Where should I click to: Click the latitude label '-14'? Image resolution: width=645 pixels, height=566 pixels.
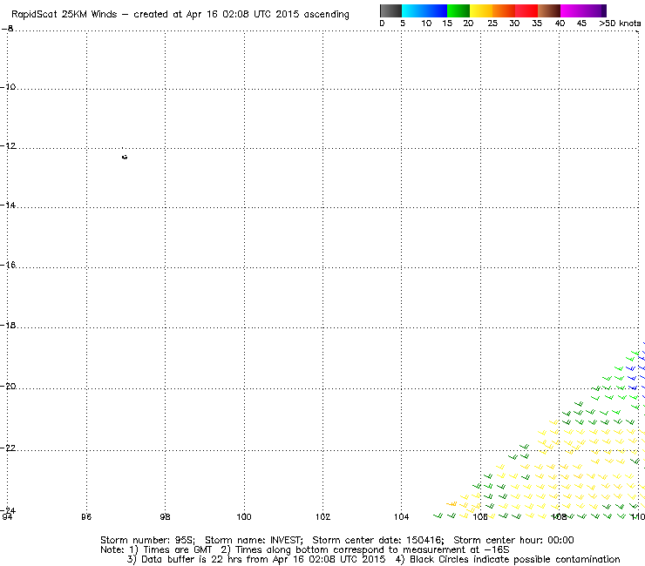(x=8, y=205)
